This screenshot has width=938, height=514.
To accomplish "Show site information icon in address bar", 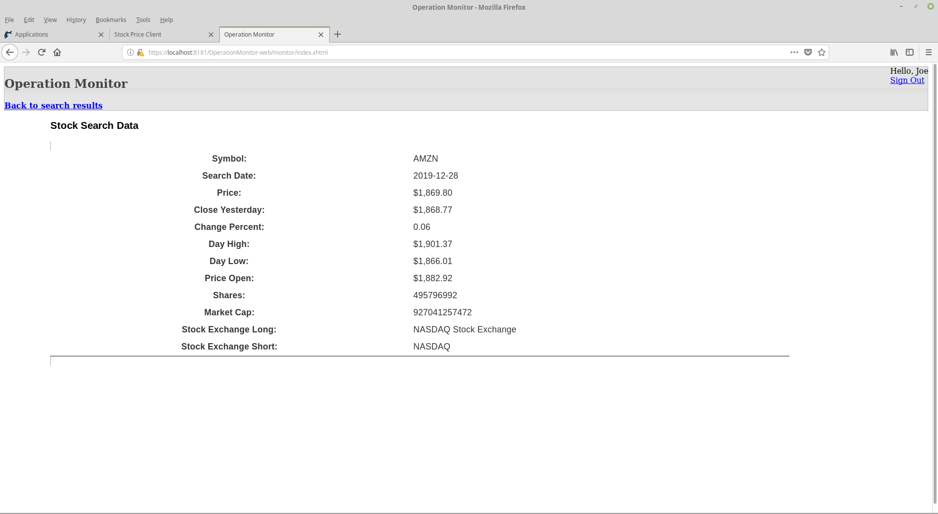I will coord(130,52).
